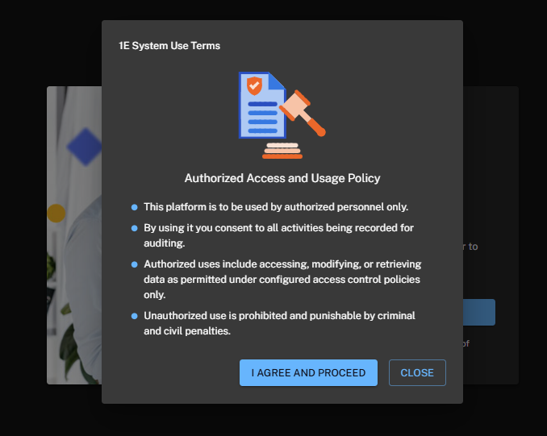The width and height of the screenshot is (547, 436).
Task: Click the 1E System Use Terms title
Action: (169, 46)
